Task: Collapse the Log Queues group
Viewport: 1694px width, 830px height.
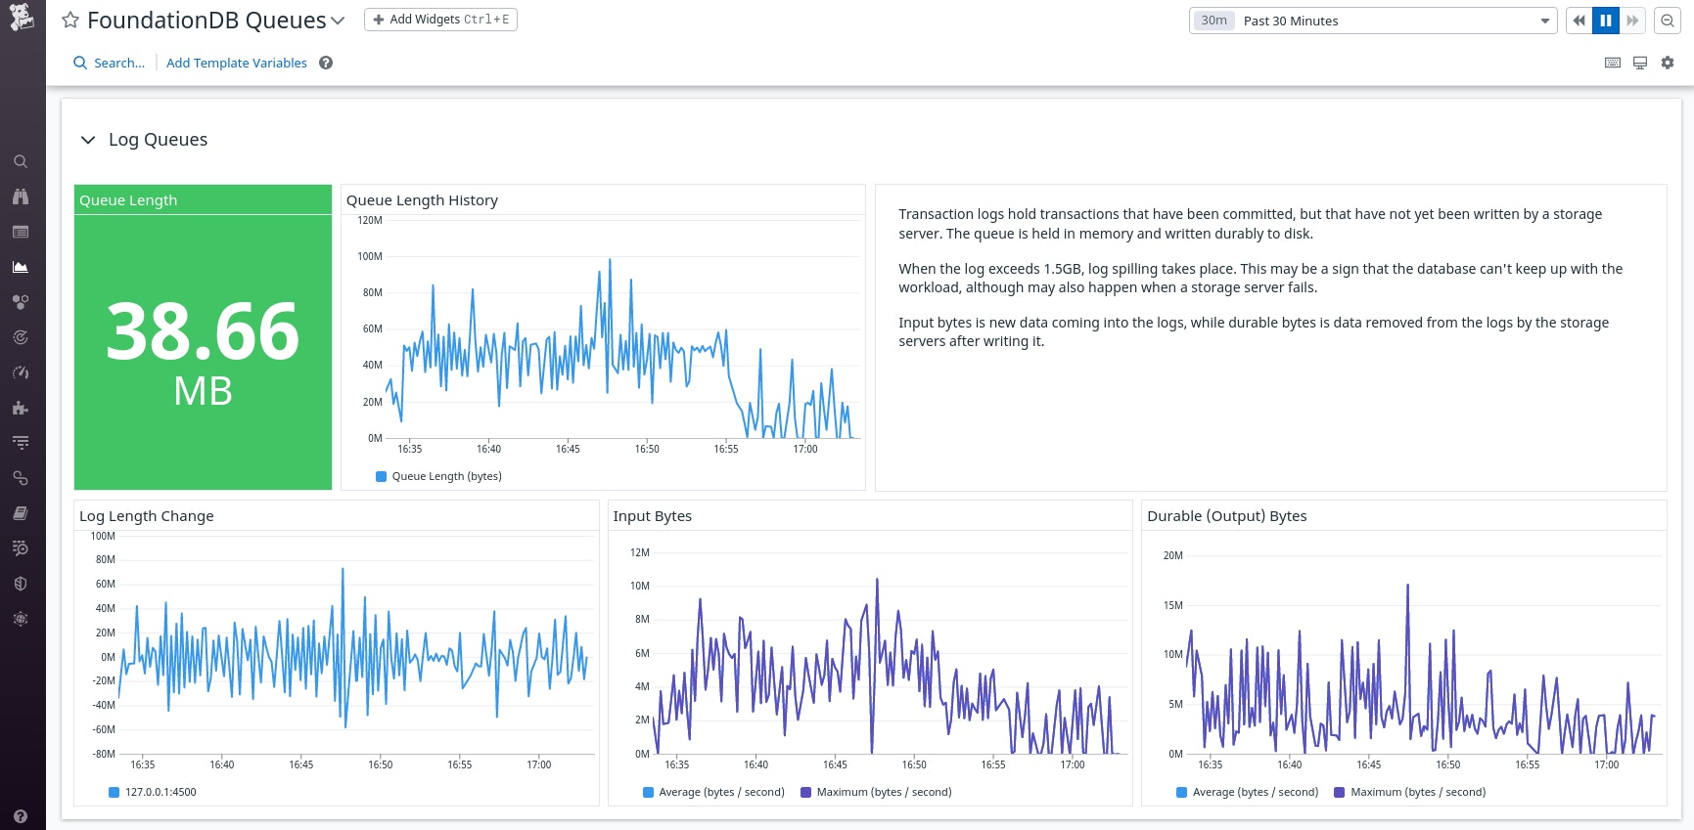Action: (88, 140)
